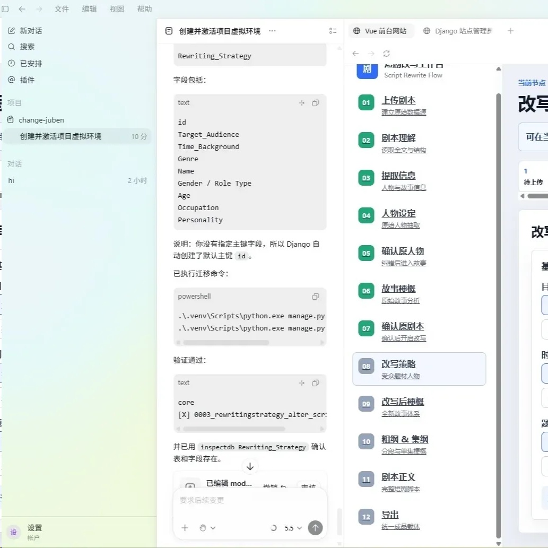
Task: Open the 5.5 model selector dropdown
Action: pyautogui.click(x=293, y=528)
